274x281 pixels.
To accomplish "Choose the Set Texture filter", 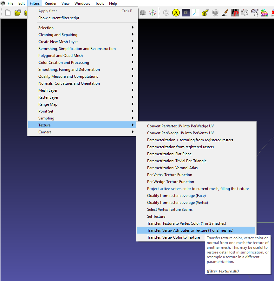I will [x=196, y=217].
